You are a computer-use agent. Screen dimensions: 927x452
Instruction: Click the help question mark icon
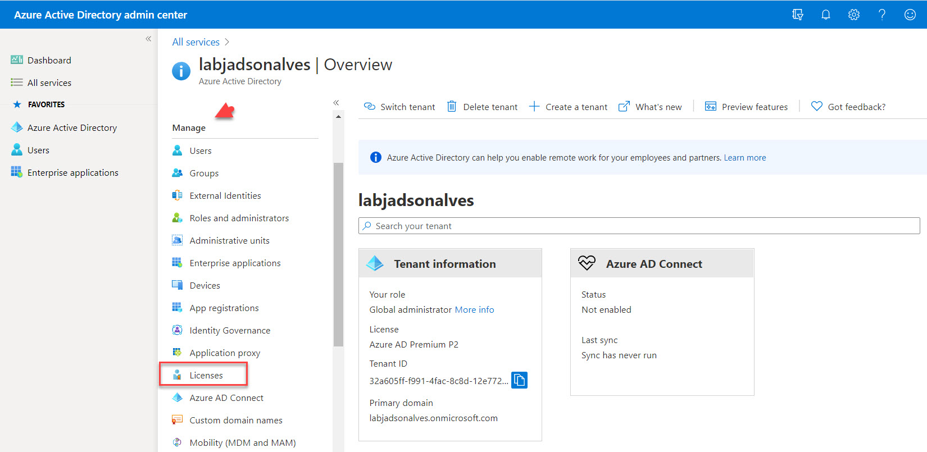(x=881, y=15)
